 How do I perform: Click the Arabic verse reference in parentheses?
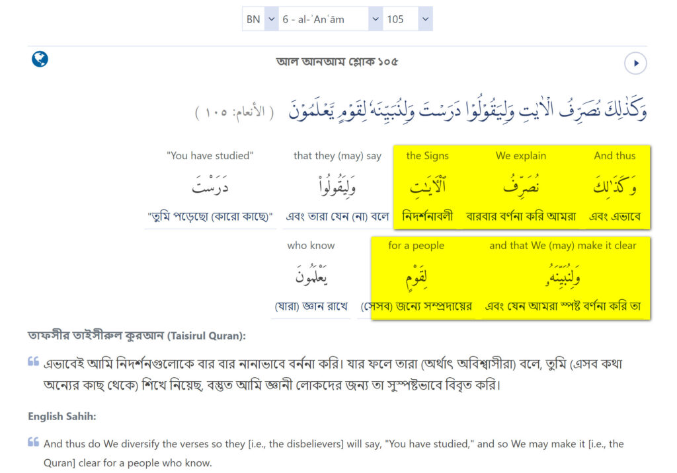pyautogui.click(x=235, y=112)
